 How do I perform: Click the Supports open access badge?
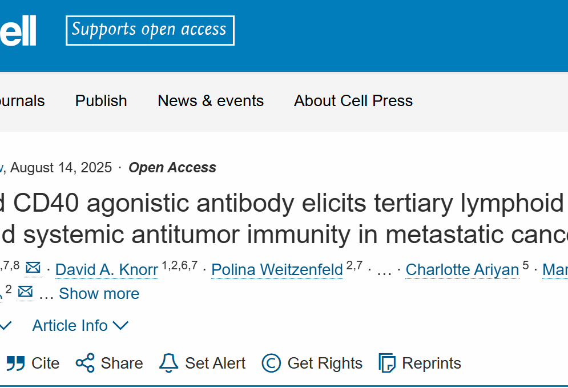coord(150,30)
